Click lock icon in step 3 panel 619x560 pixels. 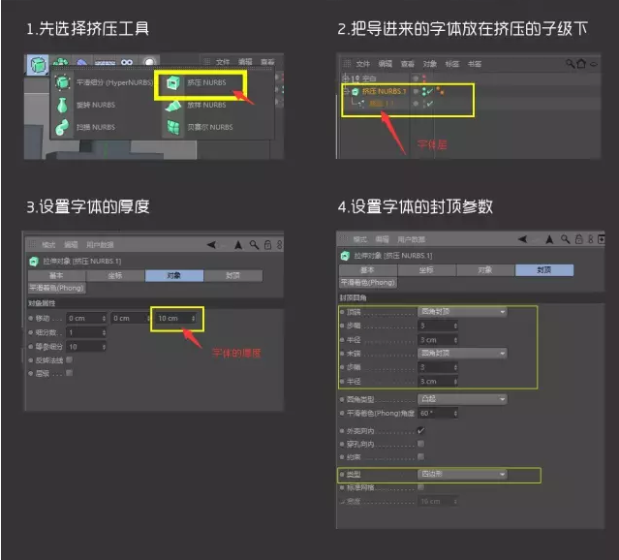pos(267,245)
